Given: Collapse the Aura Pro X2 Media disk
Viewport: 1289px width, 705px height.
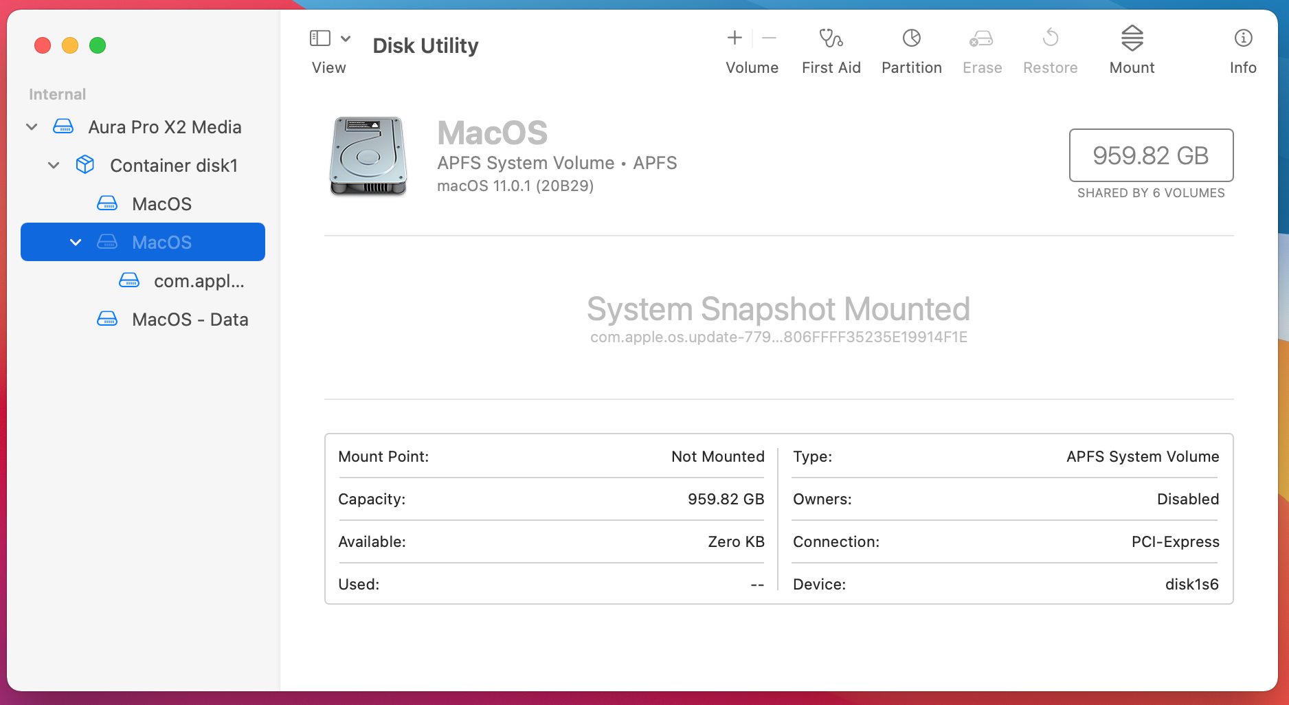Looking at the screenshot, I should tap(32, 127).
